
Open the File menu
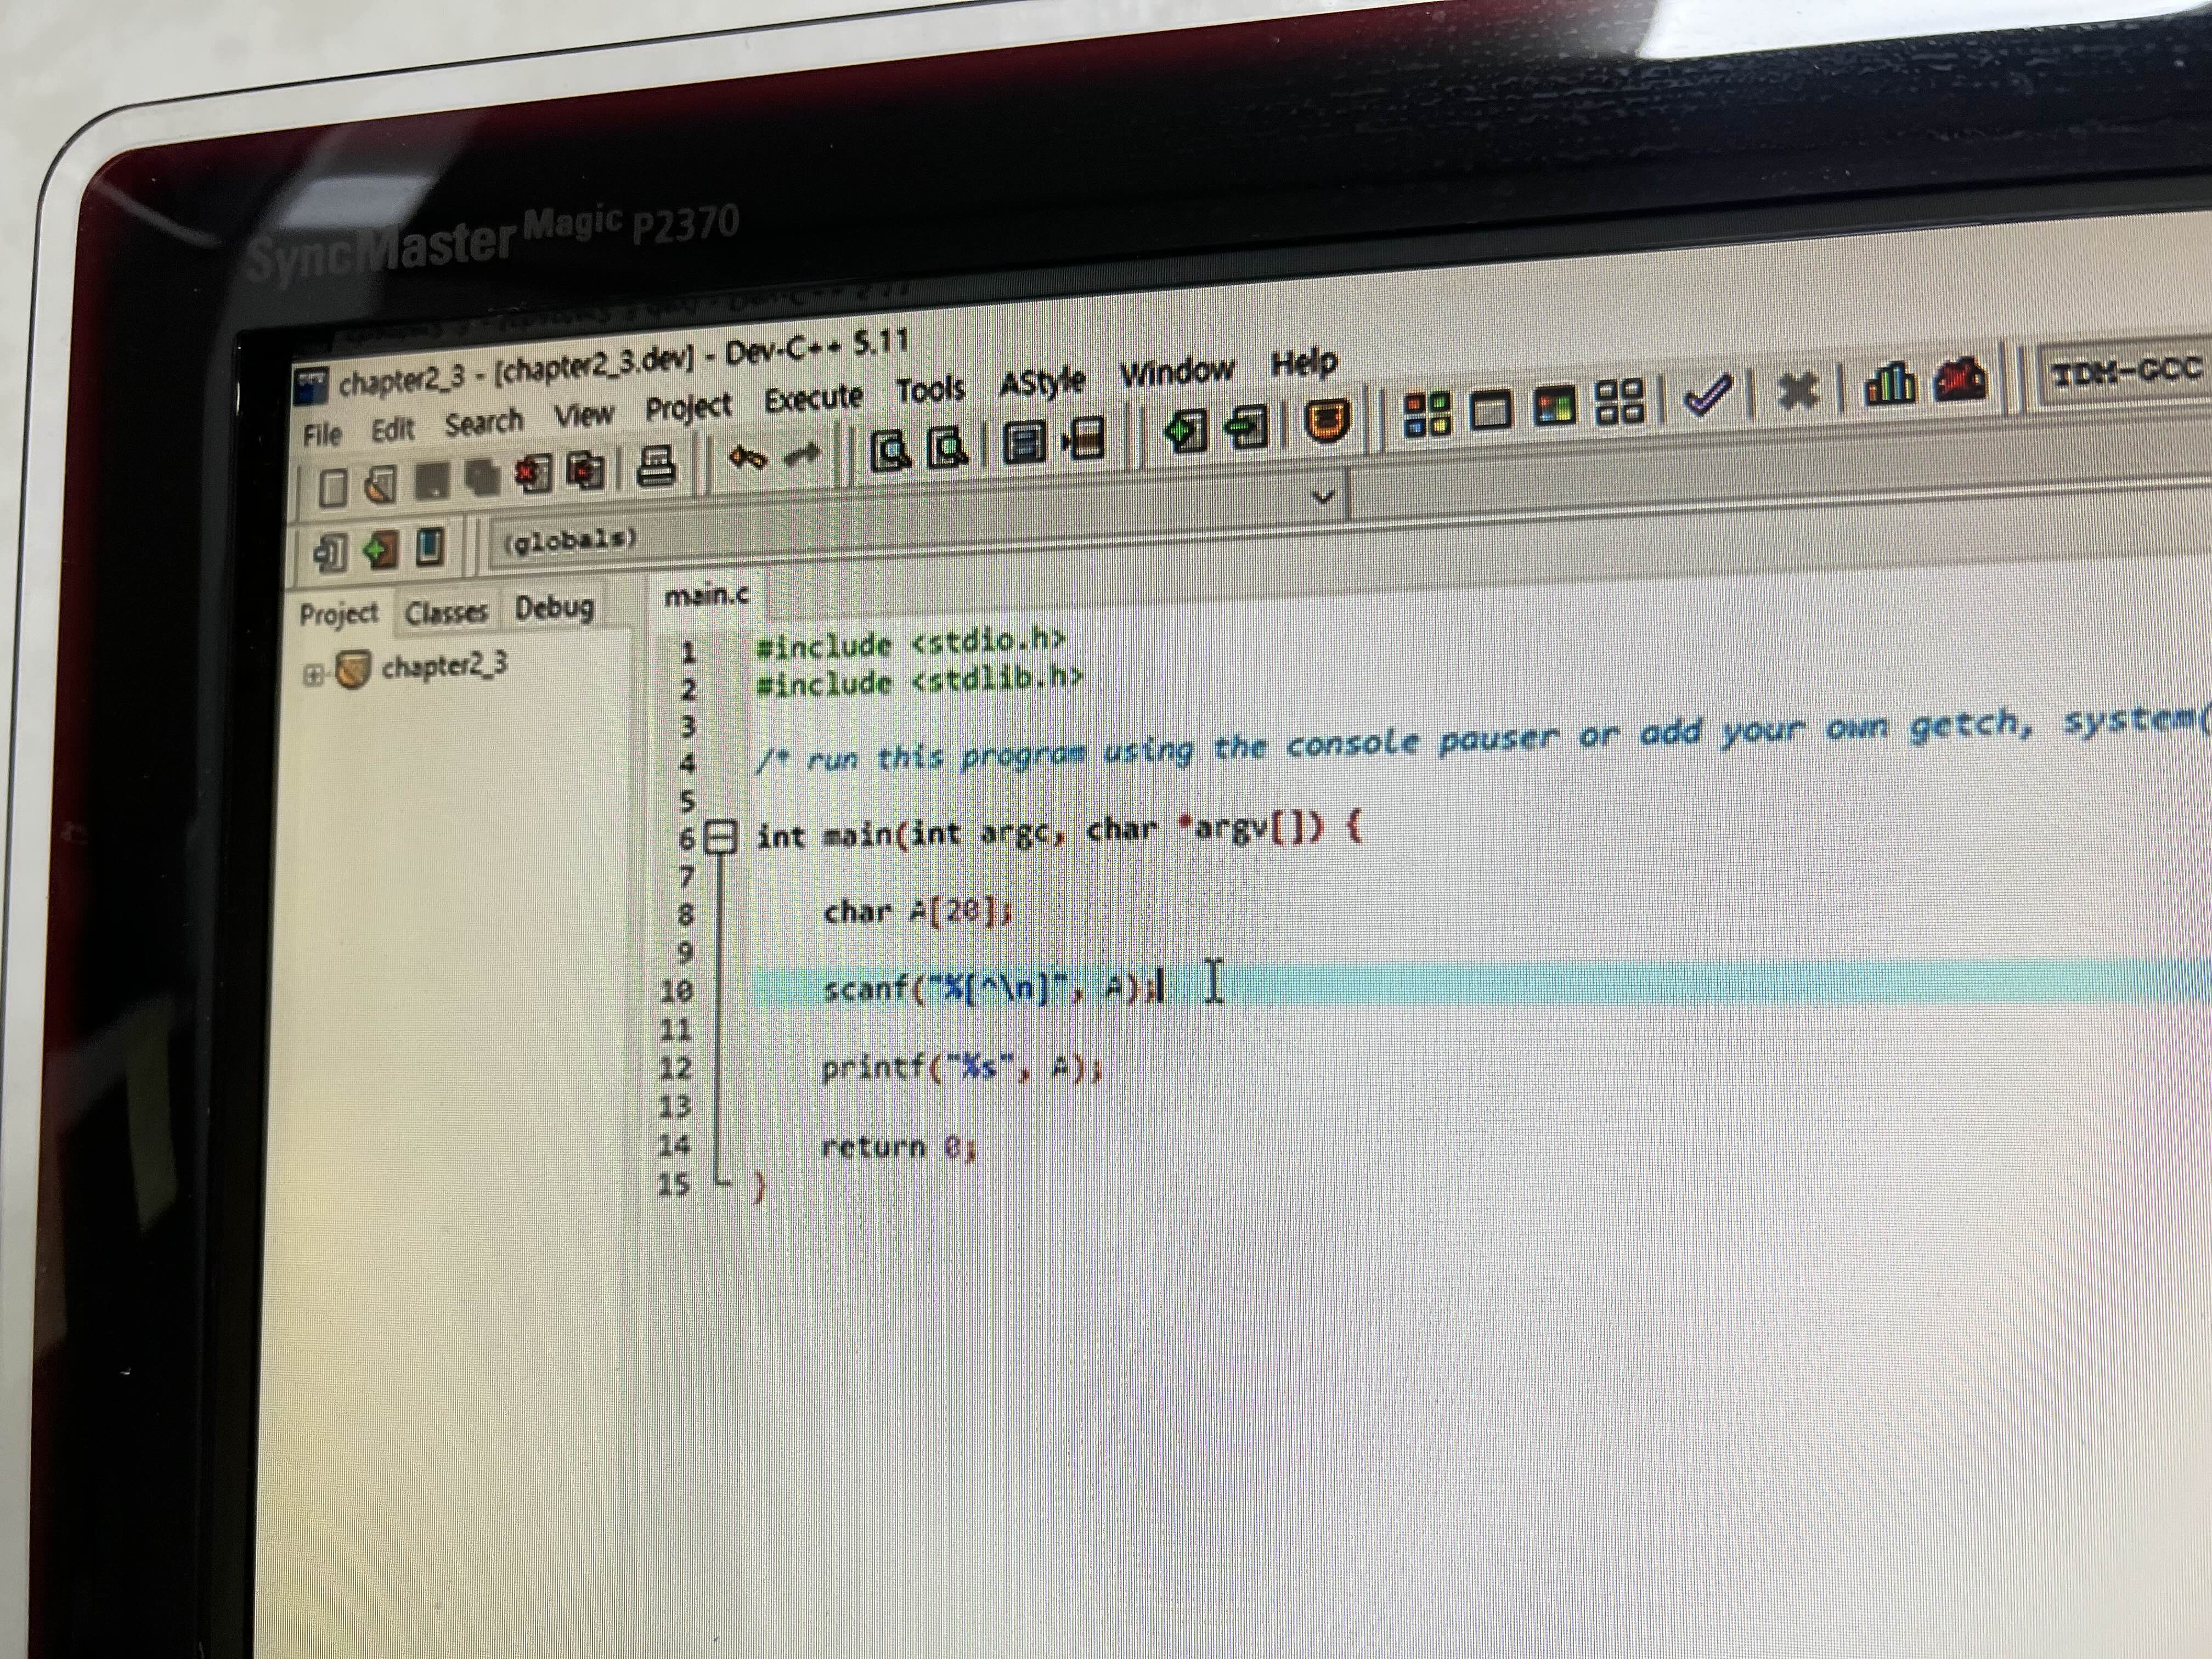tap(322, 434)
